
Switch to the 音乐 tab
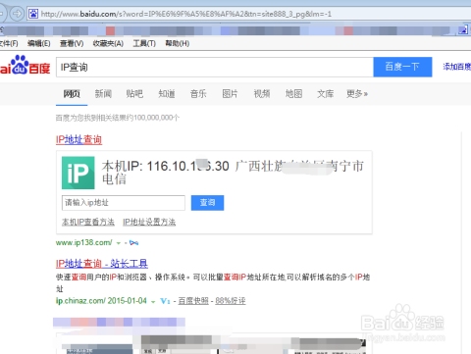click(x=198, y=94)
